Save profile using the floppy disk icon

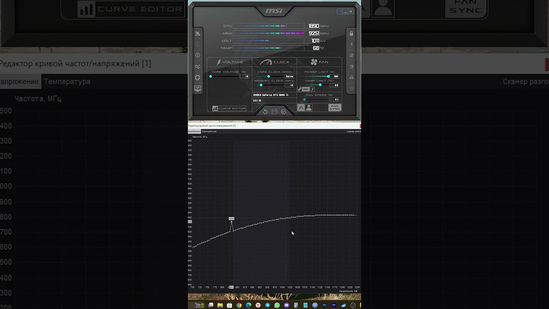(274, 112)
